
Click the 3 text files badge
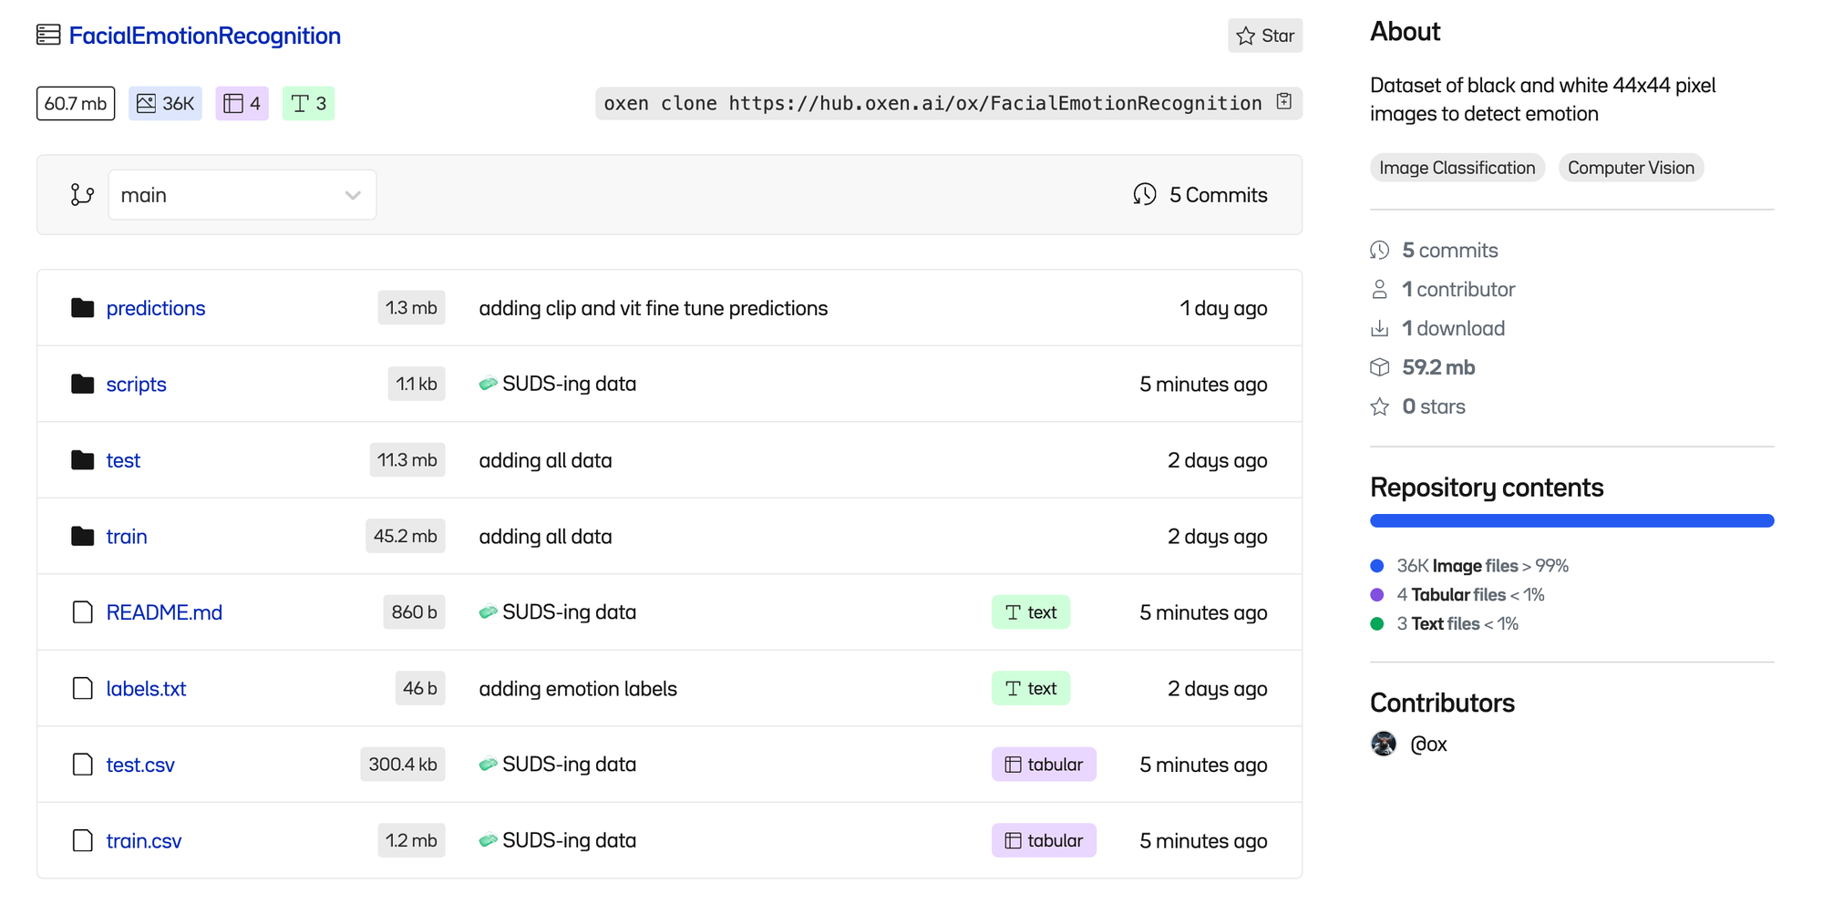click(308, 104)
